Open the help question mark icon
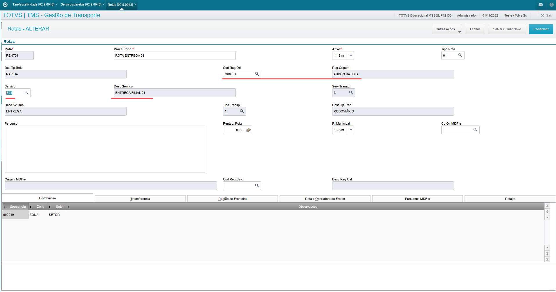556x292 pixels. [x=552, y=5]
